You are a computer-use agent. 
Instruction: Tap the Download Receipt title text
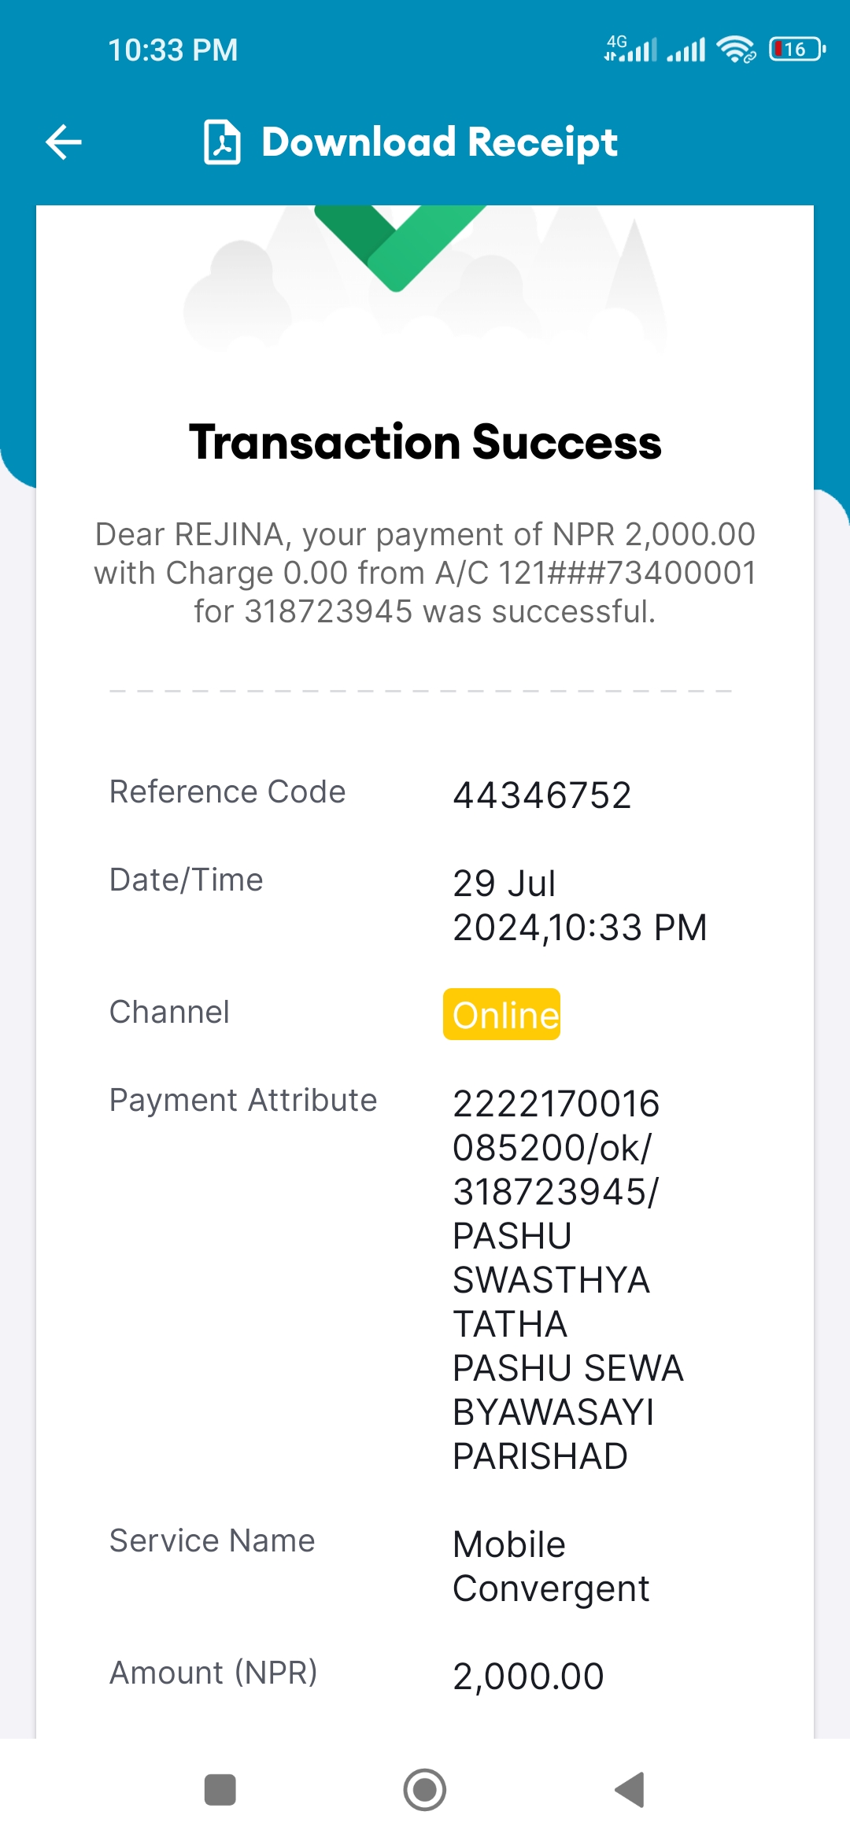[x=439, y=142]
